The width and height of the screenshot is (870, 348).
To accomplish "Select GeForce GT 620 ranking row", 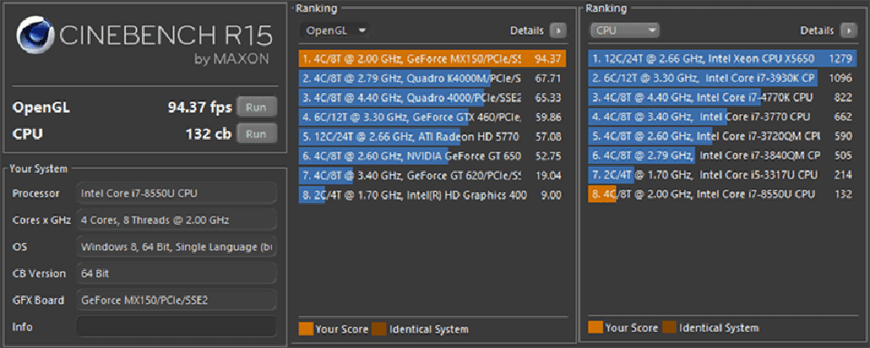I will [x=432, y=176].
